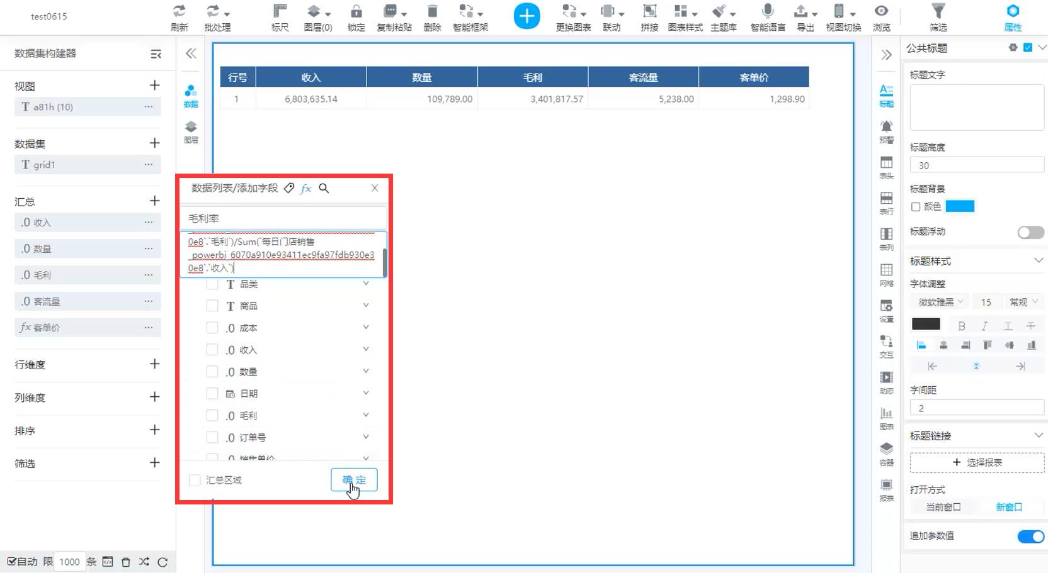This screenshot has height=573, width=1048.
Task: Check the 成本 field checkbox
Action: (x=212, y=328)
